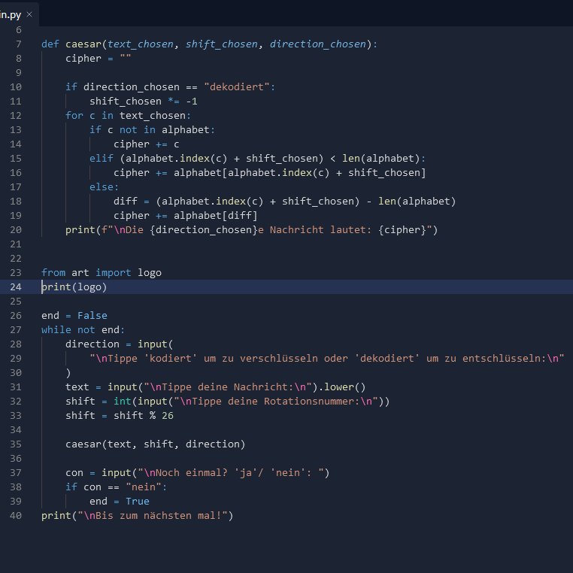Click 'Nachricht lautet:' text on line 20
573x573 pixels.
coord(320,230)
